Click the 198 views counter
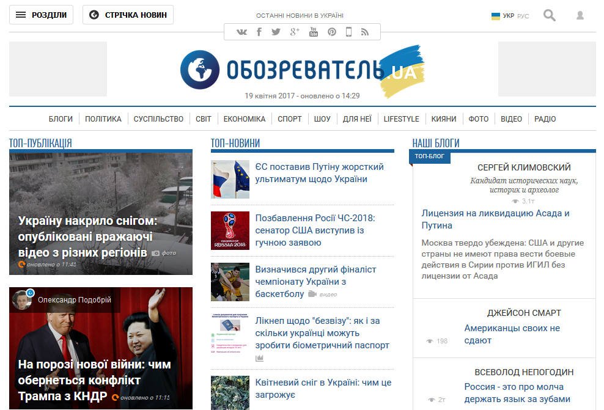The image size is (604, 410). tap(437, 341)
